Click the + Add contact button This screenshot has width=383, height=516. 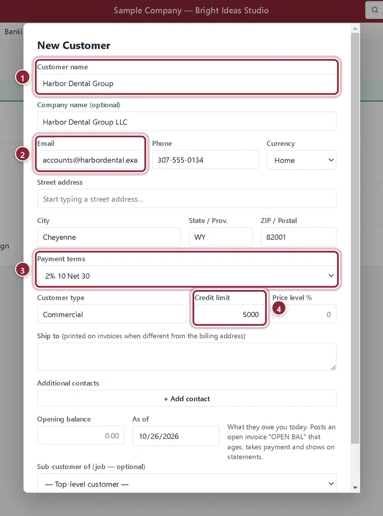[x=187, y=398]
